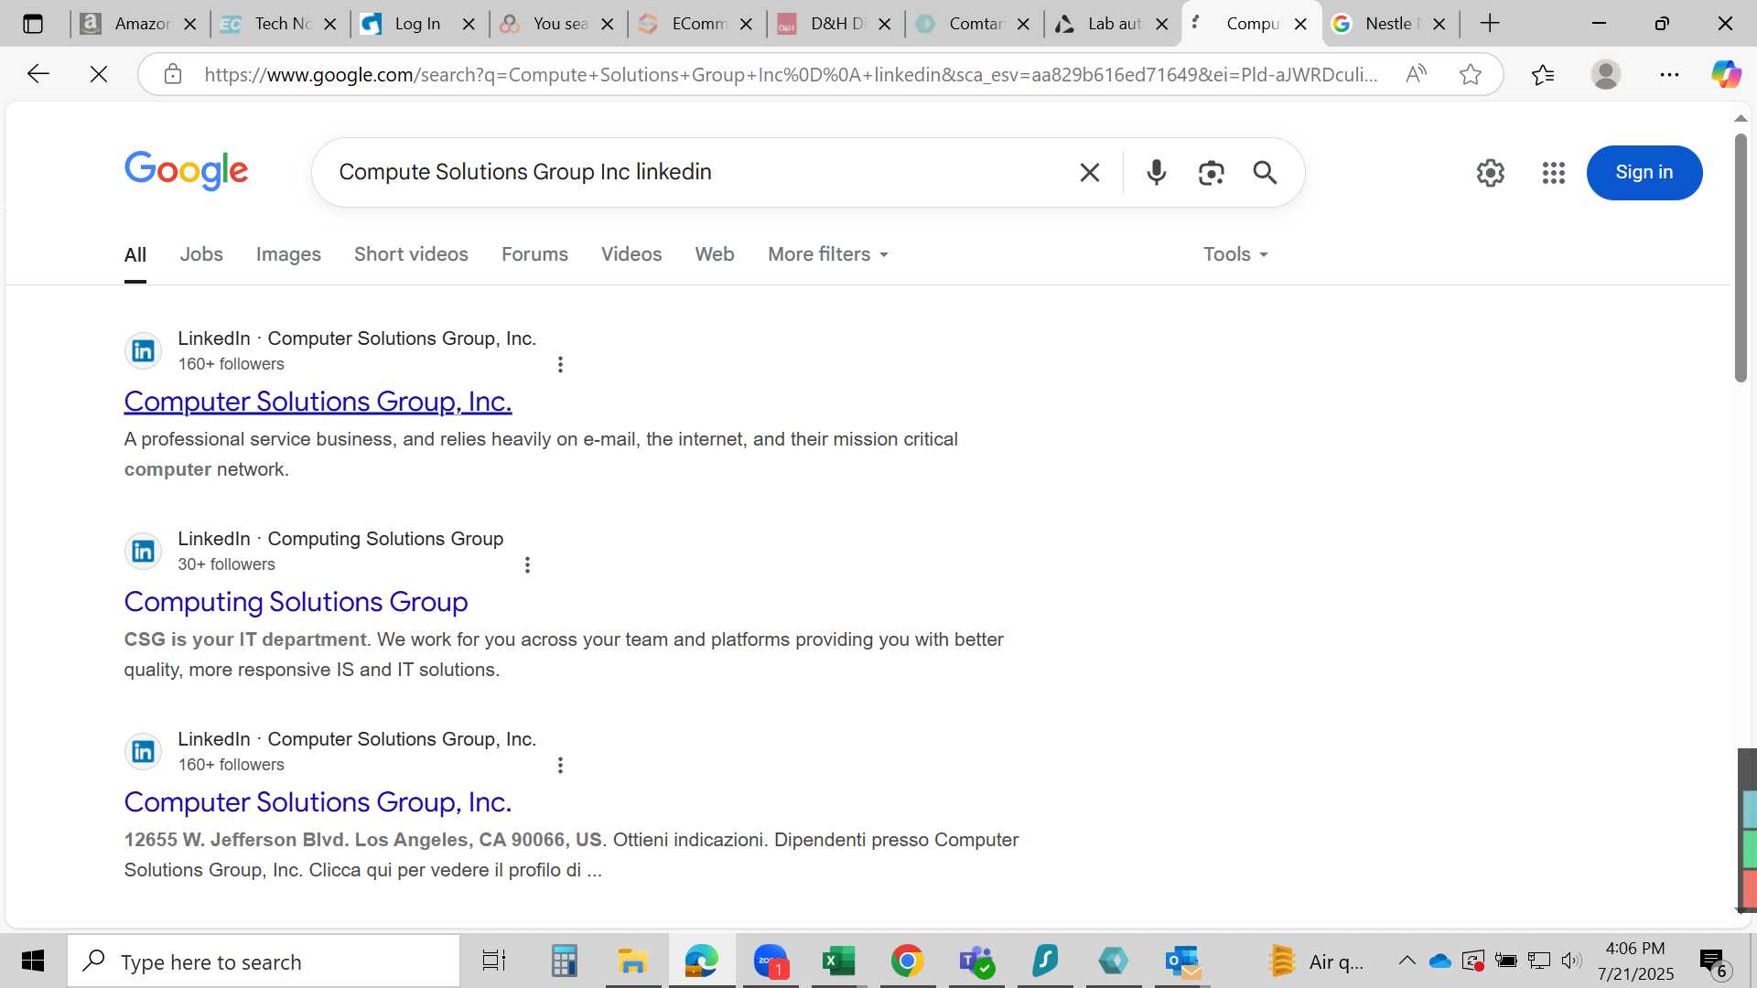
Task: Open the Windows Start menu
Action: coord(33,961)
